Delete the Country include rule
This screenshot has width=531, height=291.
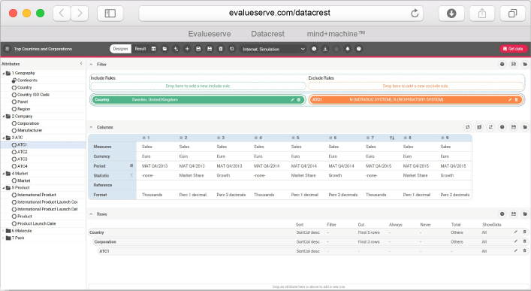click(x=299, y=100)
